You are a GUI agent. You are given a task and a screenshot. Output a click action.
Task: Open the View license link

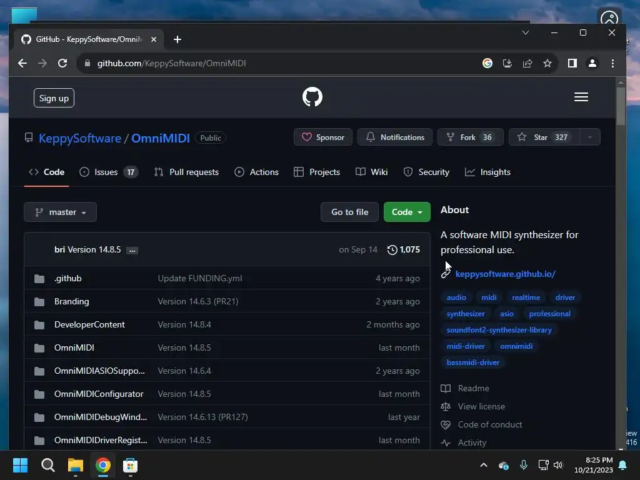point(472,406)
